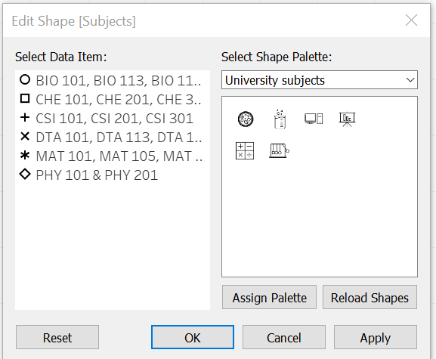Select CHE 101 data item
Screen dimensions: 436x359
[x=110, y=100]
